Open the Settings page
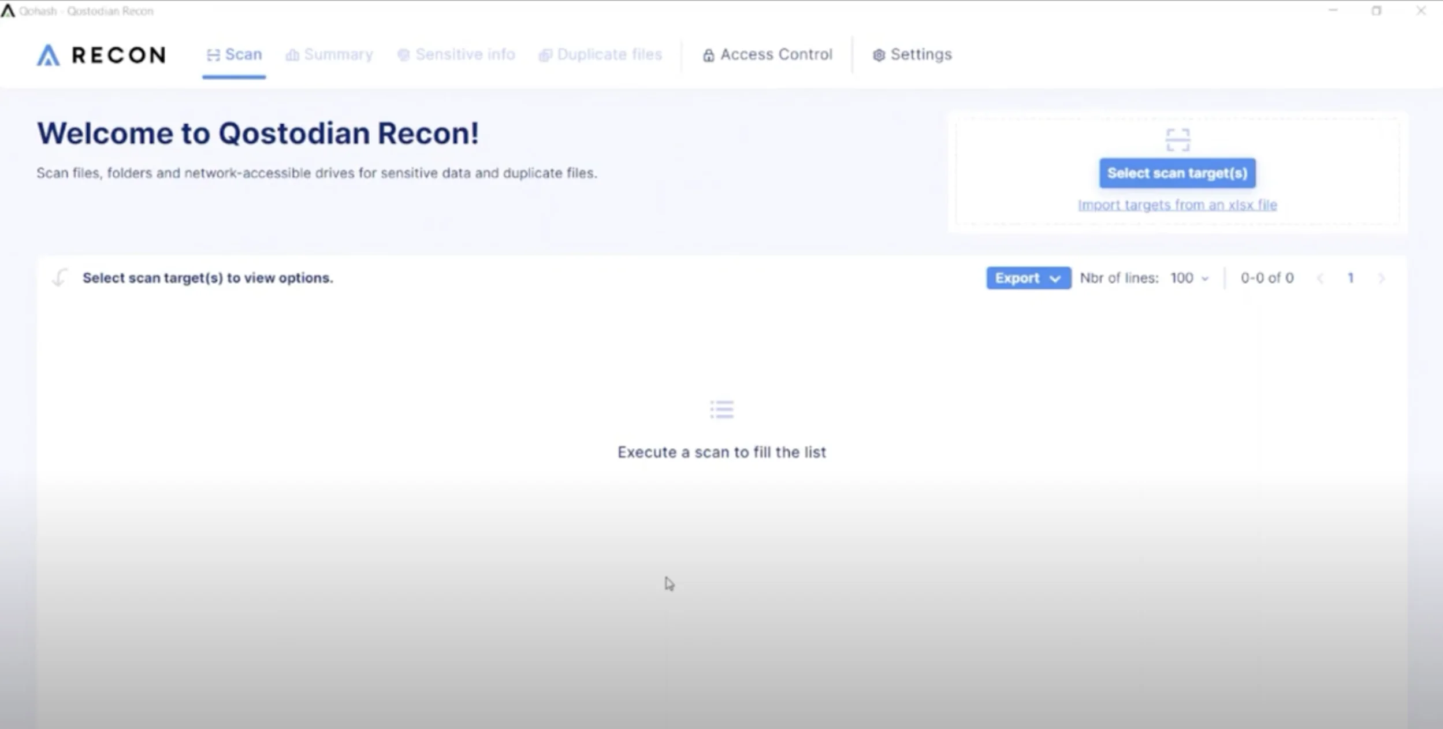 [x=912, y=55]
